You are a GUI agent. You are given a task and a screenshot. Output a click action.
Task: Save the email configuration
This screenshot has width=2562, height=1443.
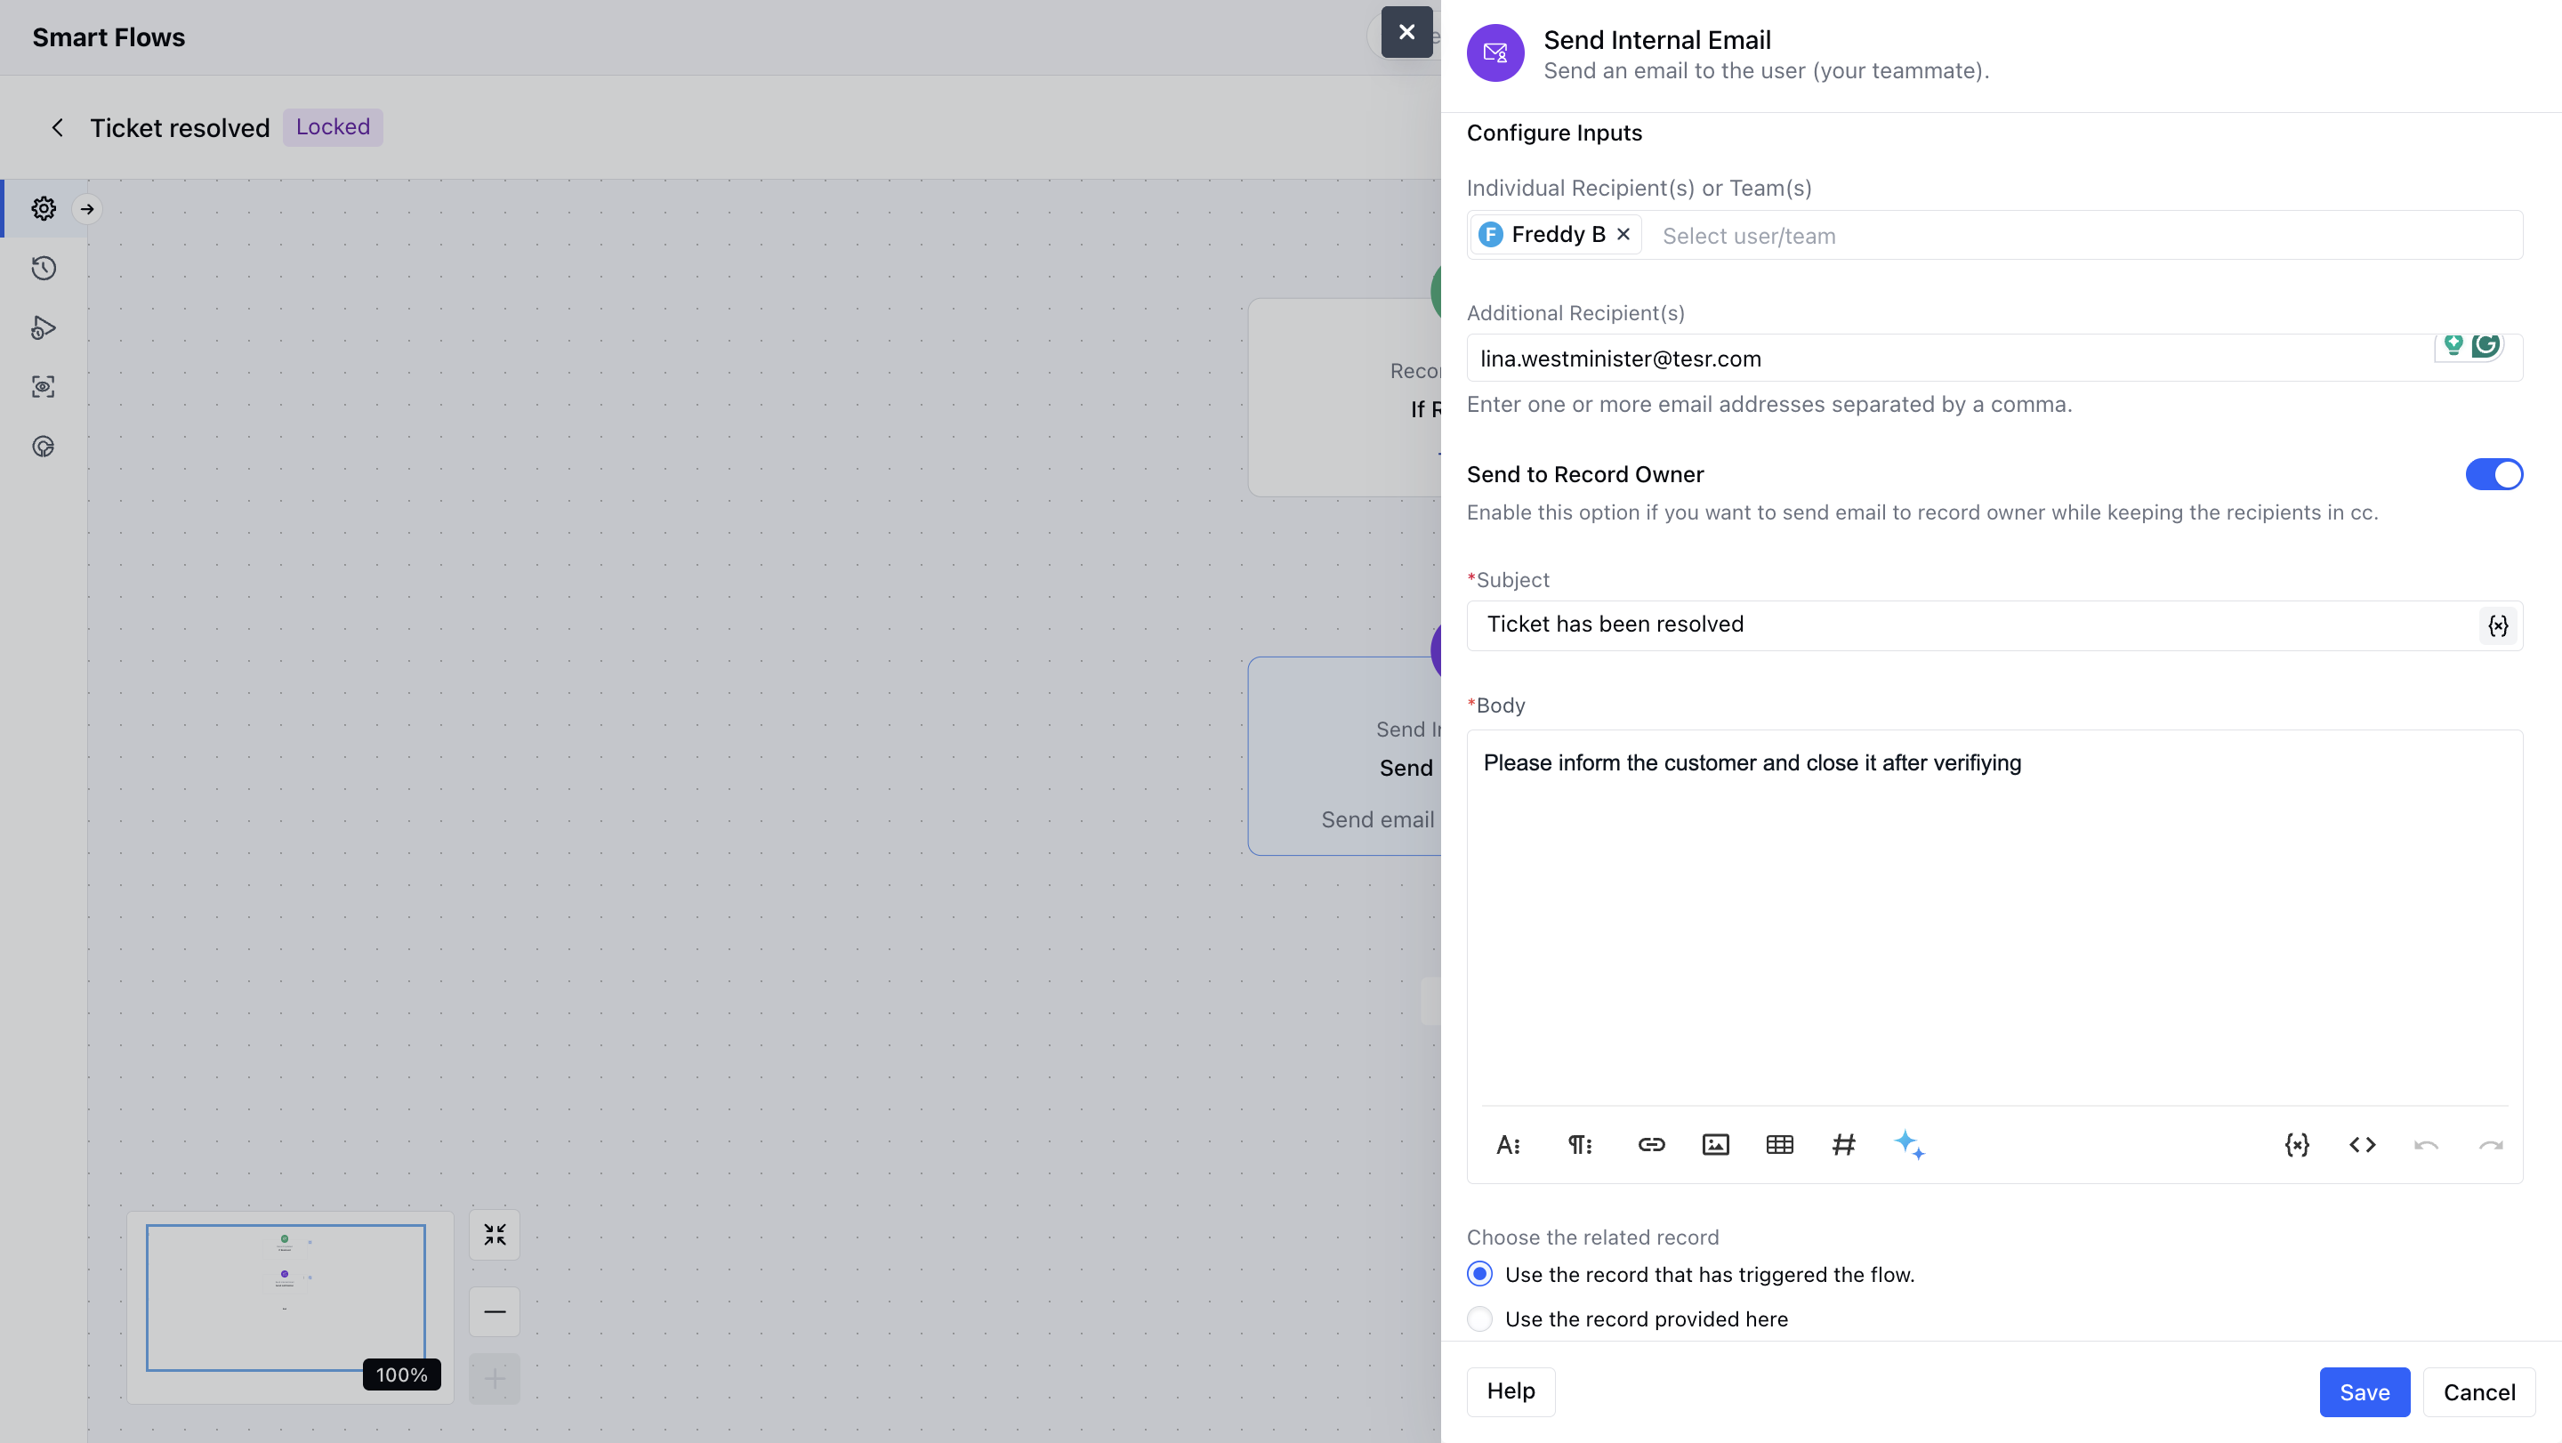[x=2365, y=1392]
